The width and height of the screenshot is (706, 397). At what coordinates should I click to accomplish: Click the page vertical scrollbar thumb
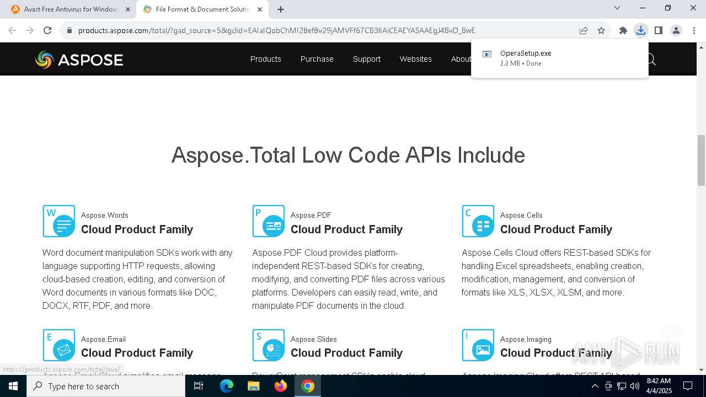pos(701,160)
